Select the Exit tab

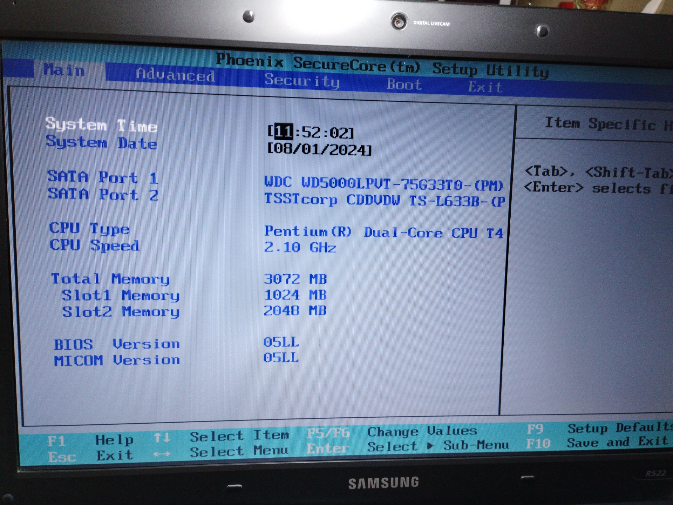(485, 87)
